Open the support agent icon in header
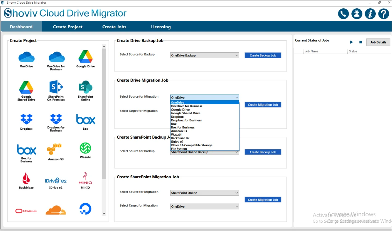The height and width of the screenshot is (231, 392). click(x=357, y=14)
